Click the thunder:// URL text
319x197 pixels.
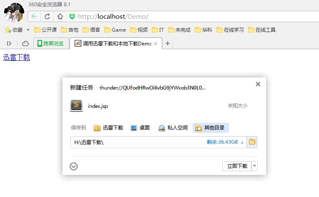click(x=153, y=87)
